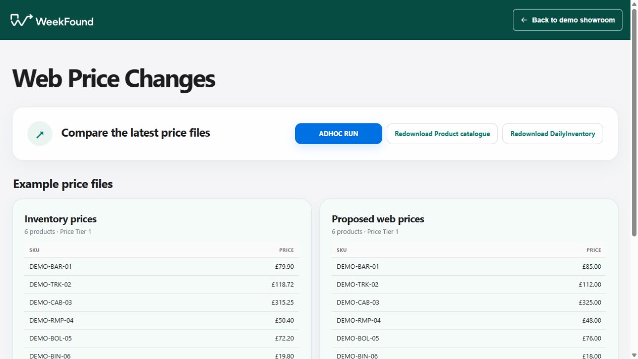Start the ADHOC RUN

click(x=338, y=134)
